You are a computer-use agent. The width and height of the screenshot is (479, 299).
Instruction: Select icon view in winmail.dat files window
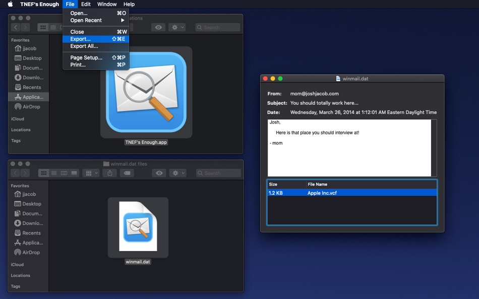tap(44, 173)
